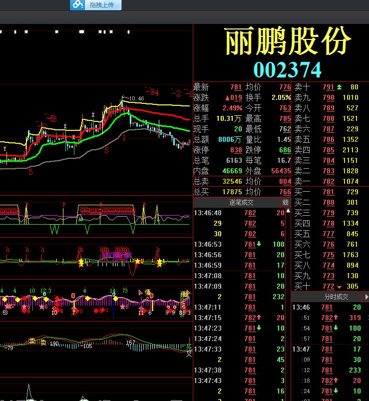
Task: Click the 跌停 price 686
Action: tap(285, 150)
